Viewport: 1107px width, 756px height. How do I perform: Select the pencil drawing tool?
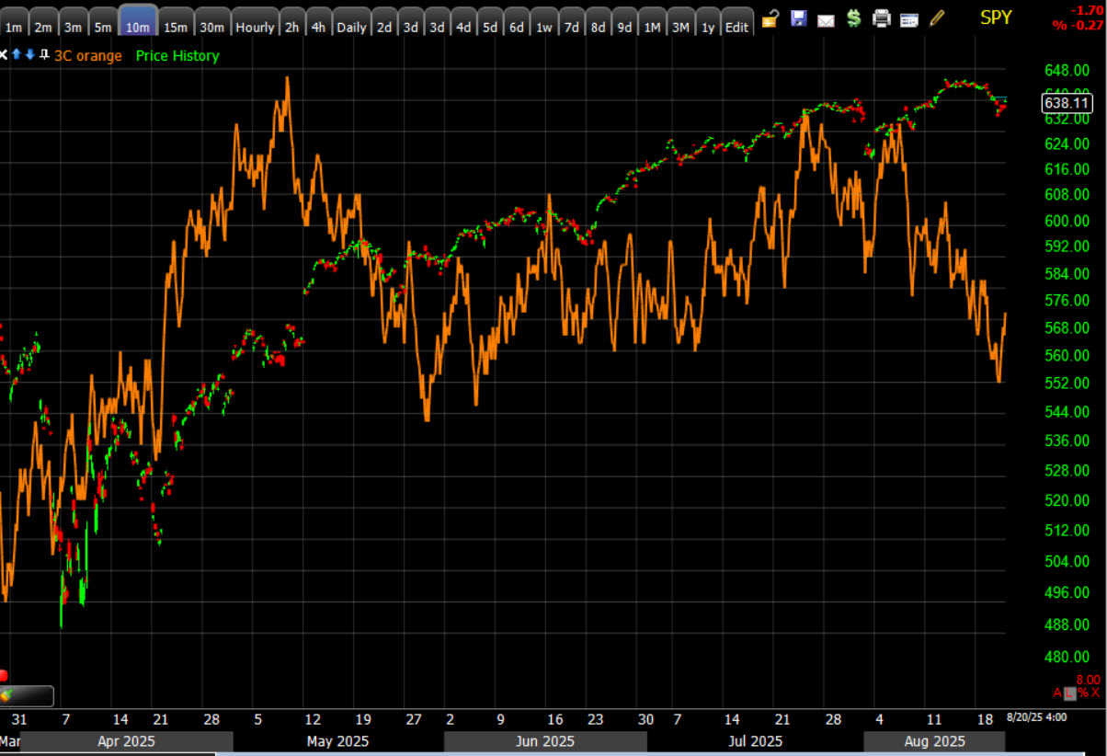[937, 18]
